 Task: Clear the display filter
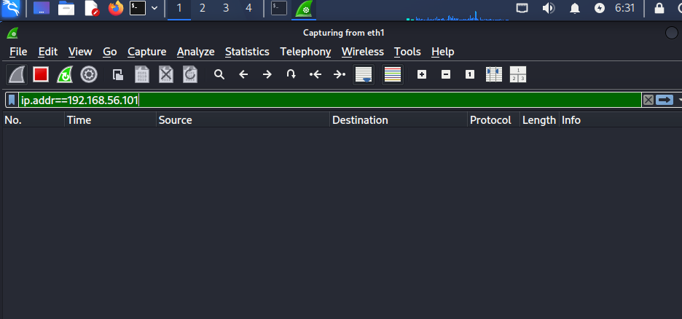click(648, 101)
